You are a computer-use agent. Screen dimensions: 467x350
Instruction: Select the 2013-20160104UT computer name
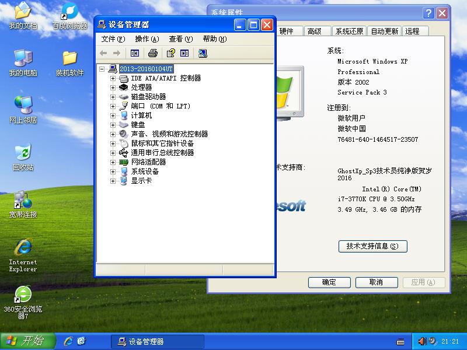point(146,69)
